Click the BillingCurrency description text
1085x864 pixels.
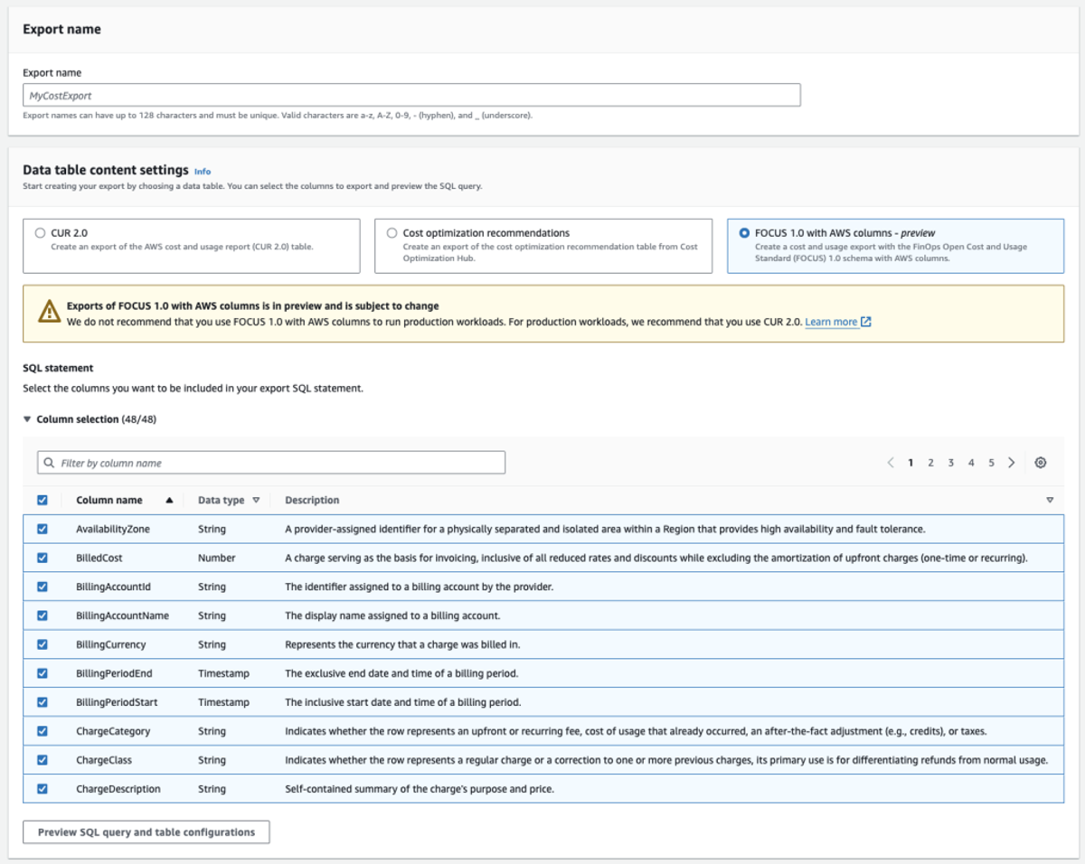(x=402, y=644)
